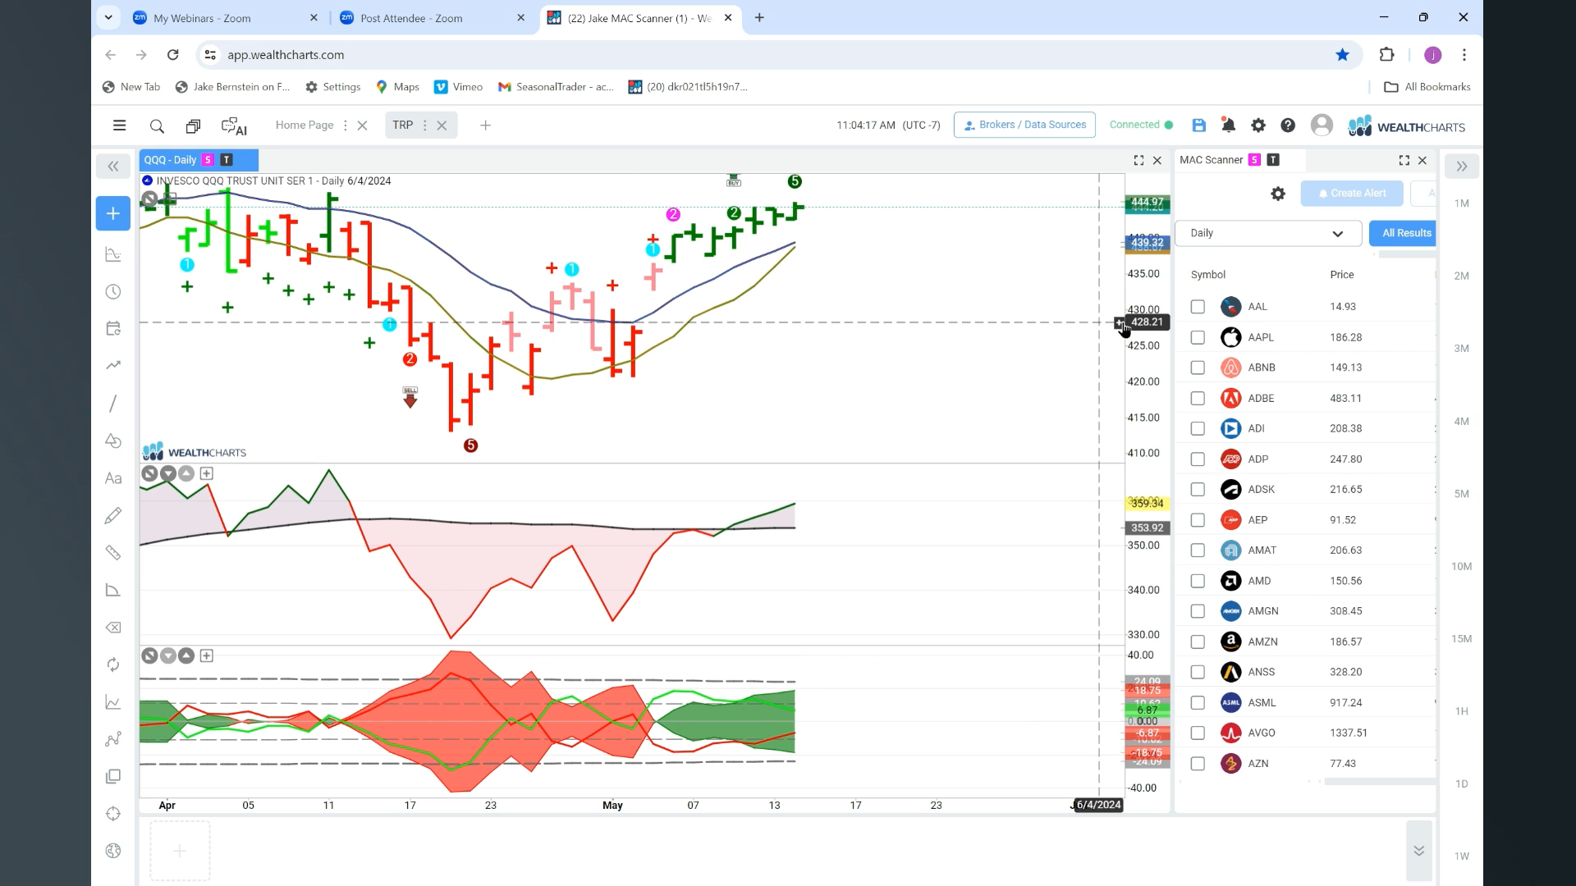Bookmark this page with star icon
This screenshot has width=1576, height=886.
coord(1342,55)
